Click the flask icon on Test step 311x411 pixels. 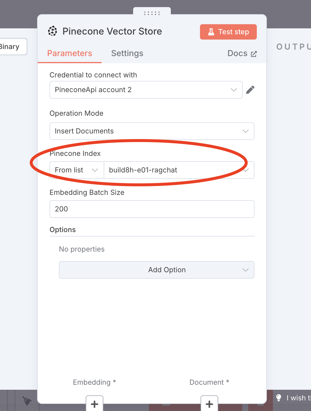point(211,32)
